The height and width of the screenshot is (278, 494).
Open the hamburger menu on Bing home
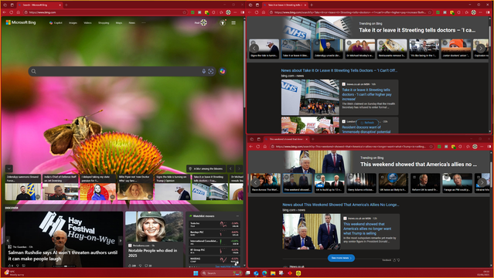(233, 22)
